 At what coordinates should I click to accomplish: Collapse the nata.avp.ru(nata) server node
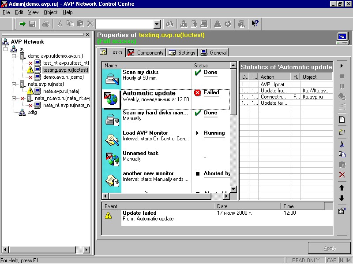point(14,84)
